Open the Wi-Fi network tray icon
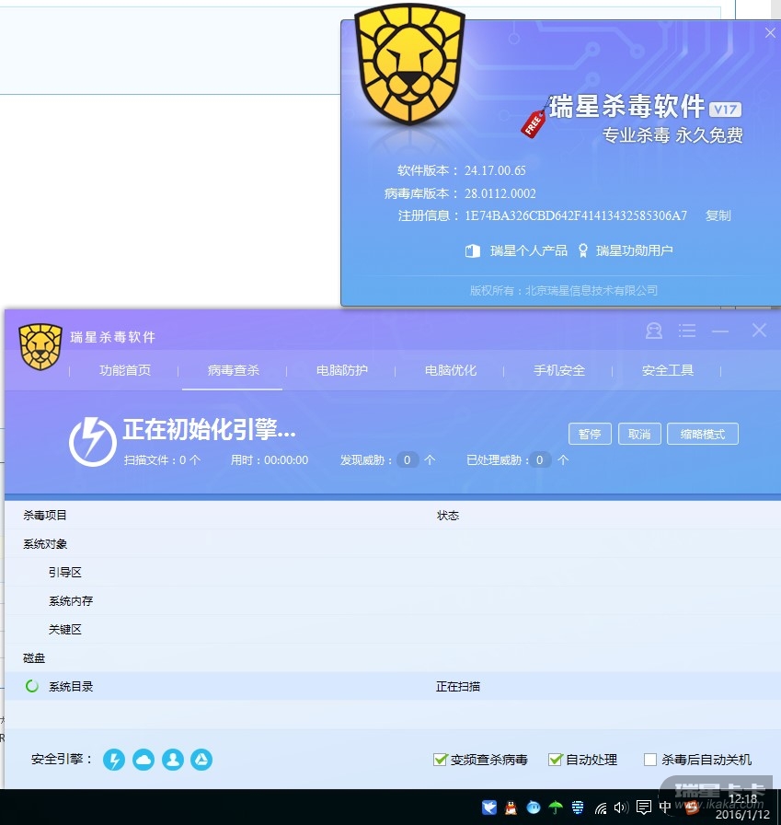The image size is (781, 825). pyautogui.click(x=600, y=808)
